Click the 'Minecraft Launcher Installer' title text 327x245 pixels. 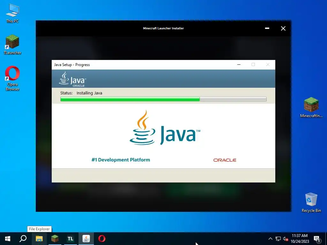[163, 28]
